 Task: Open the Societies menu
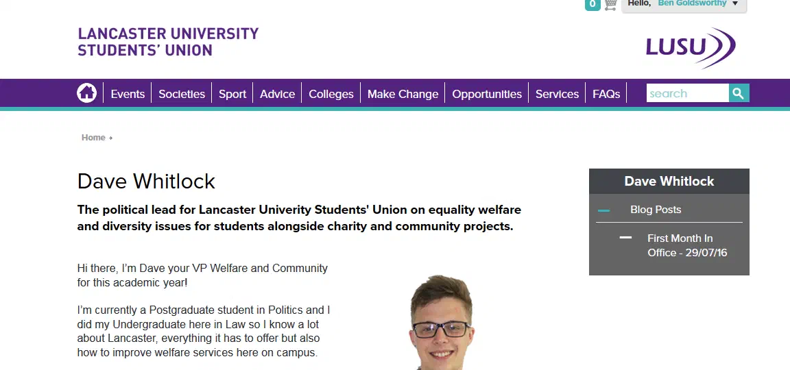(x=182, y=94)
